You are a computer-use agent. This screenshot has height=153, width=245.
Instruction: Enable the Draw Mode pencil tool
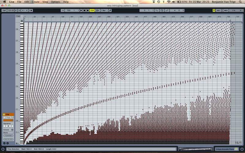[x=110, y=10]
